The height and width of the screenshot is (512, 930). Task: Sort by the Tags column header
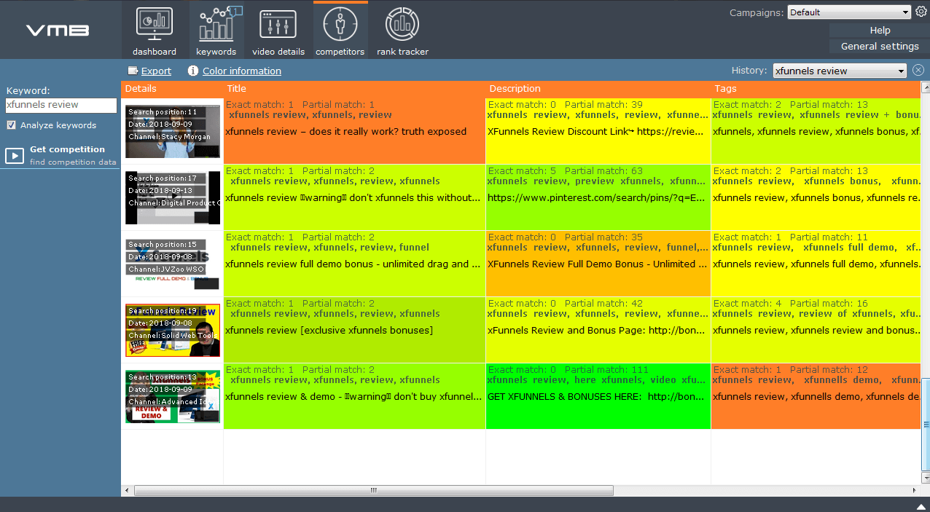point(816,89)
